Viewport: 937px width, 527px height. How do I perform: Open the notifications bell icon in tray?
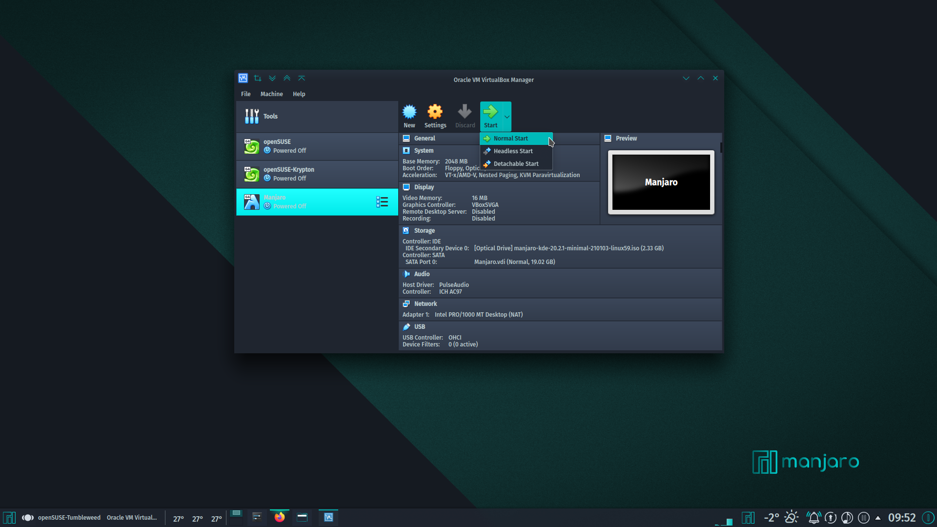[x=814, y=518]
